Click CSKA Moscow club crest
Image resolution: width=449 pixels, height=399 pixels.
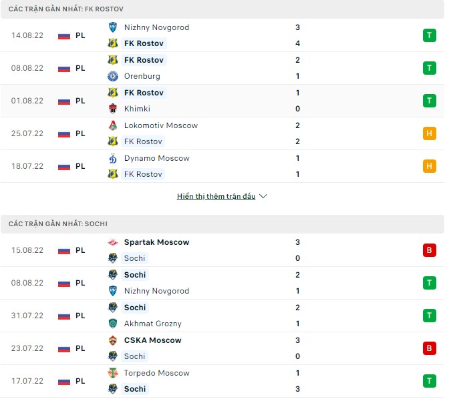pos(113,340)
